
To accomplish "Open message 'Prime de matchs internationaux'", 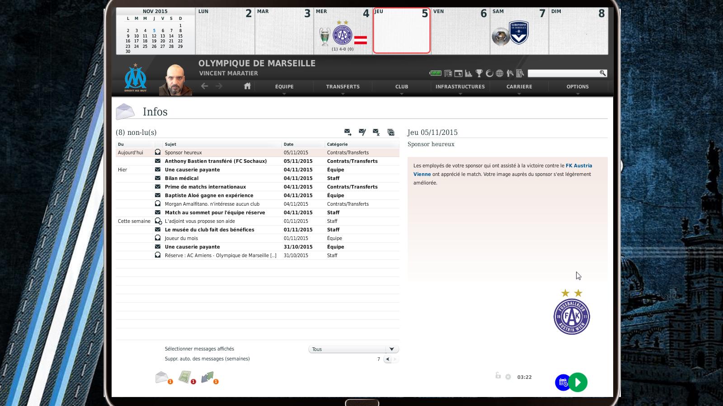I will click(x=258, y=187).
